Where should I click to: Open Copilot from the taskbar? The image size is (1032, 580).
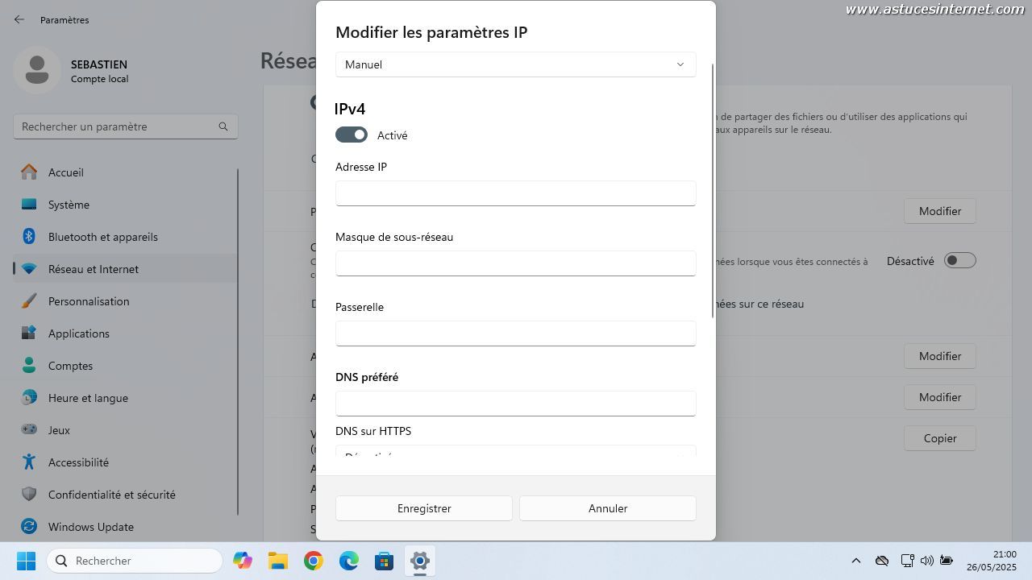pos(242,561)
